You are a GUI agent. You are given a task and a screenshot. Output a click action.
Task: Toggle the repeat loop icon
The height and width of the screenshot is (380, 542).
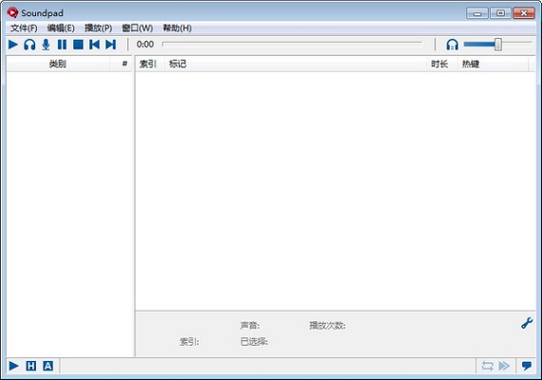click(x=488, y=366)
